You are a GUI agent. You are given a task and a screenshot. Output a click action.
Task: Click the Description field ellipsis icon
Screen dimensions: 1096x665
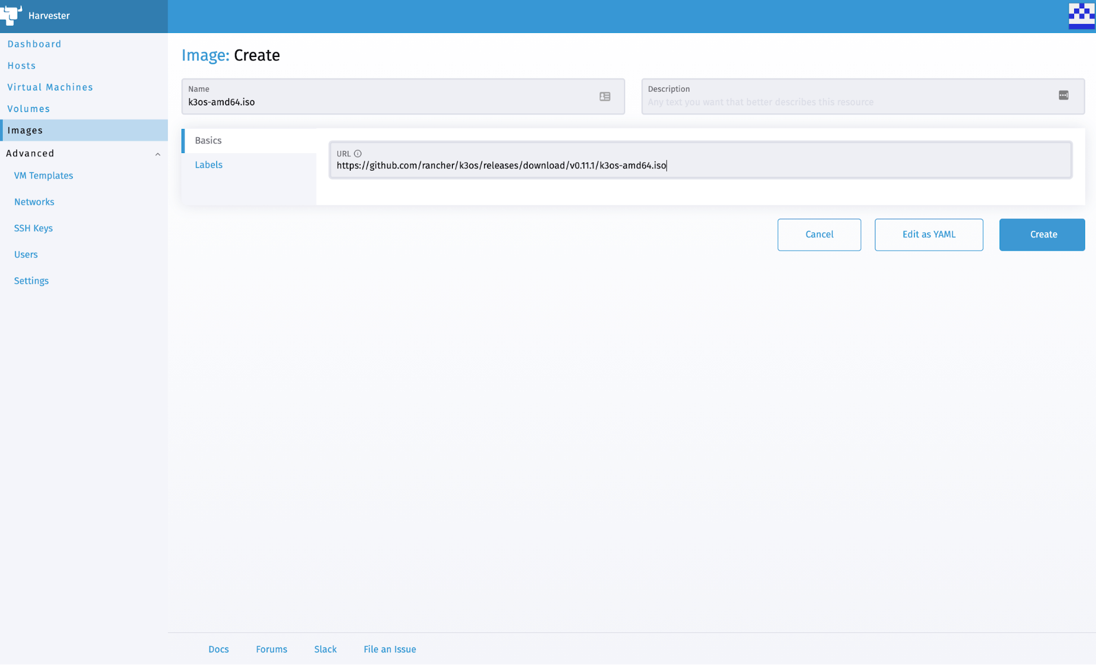coord(1063,95)
